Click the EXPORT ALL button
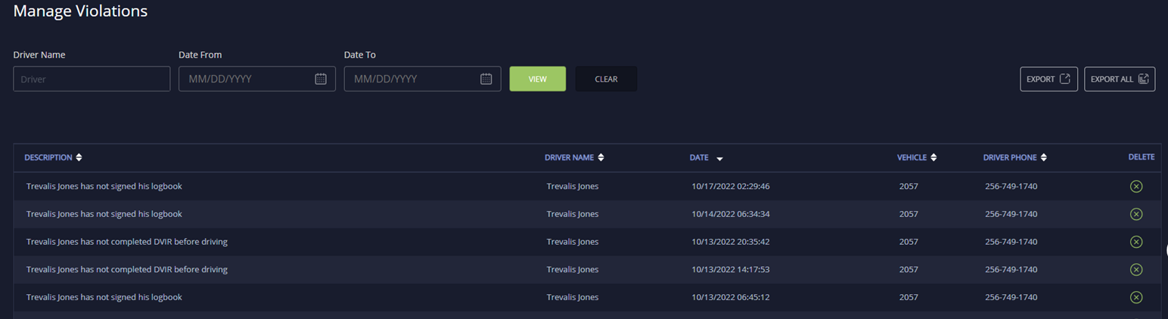The height and width of the screenshot is (319, 1168). (x=1119, y=79)
